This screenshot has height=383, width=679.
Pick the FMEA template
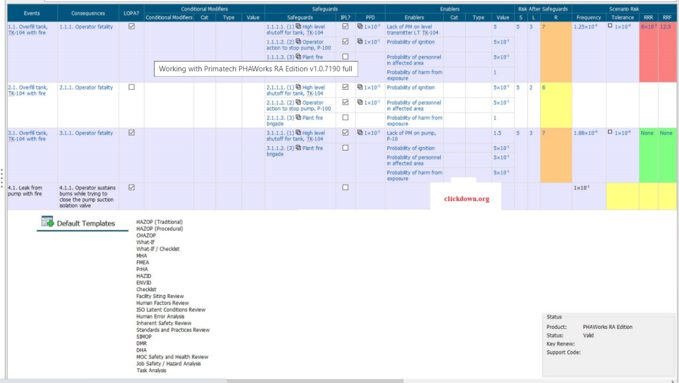coord(143,263)
